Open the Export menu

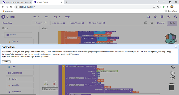[57, 17]
